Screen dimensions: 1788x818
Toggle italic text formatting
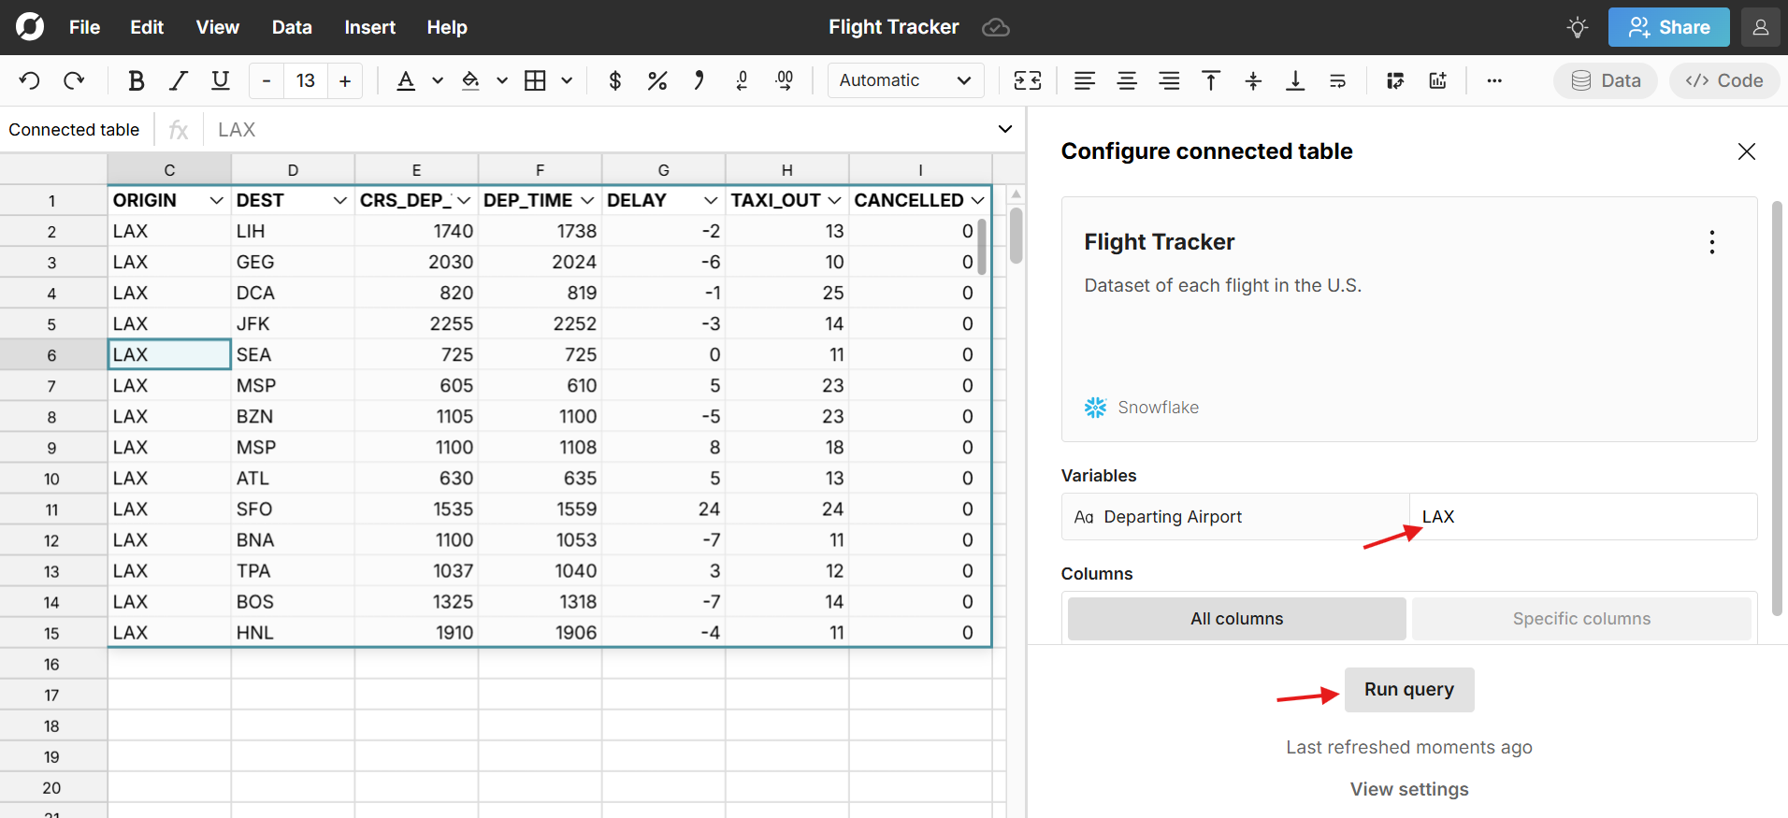coord(178,81)
